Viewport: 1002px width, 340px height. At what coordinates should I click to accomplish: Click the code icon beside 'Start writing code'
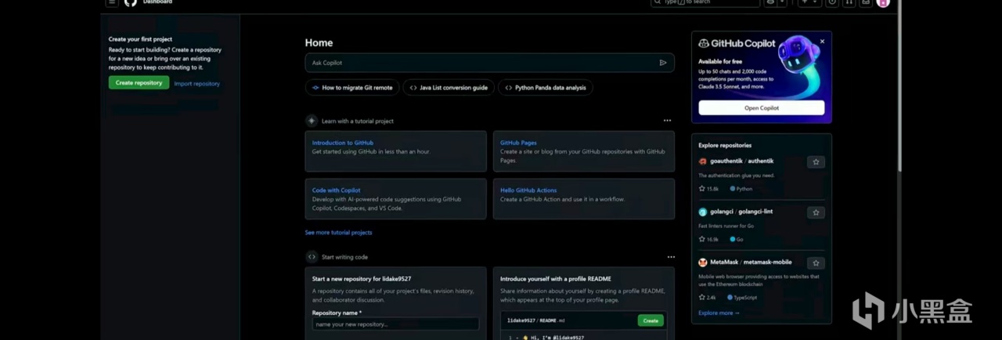pos(312,257)
